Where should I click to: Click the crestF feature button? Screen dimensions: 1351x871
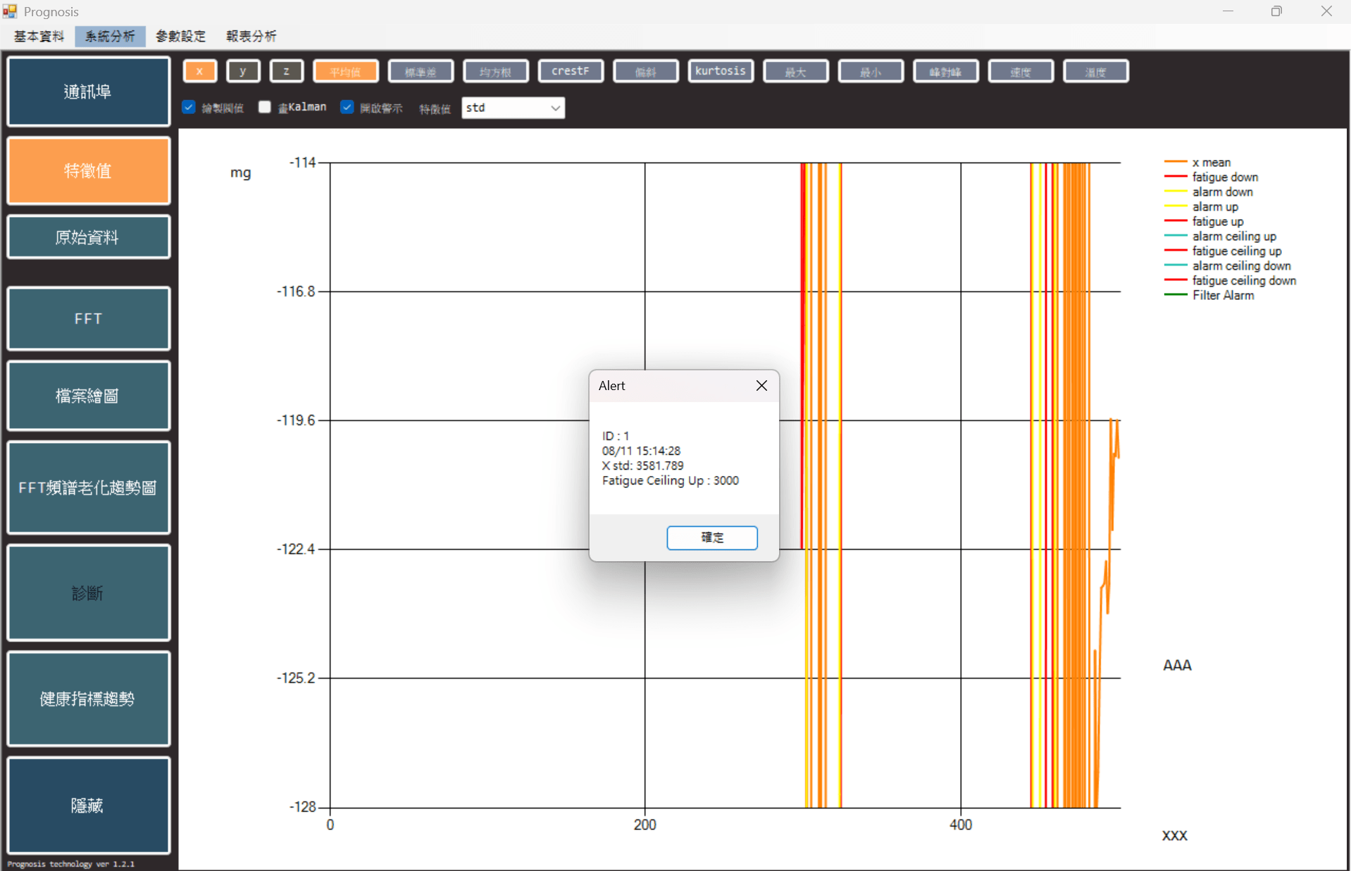pos(570,71)
